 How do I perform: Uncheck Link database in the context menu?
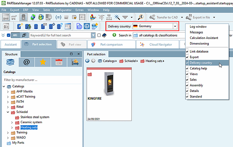(207, 51)
